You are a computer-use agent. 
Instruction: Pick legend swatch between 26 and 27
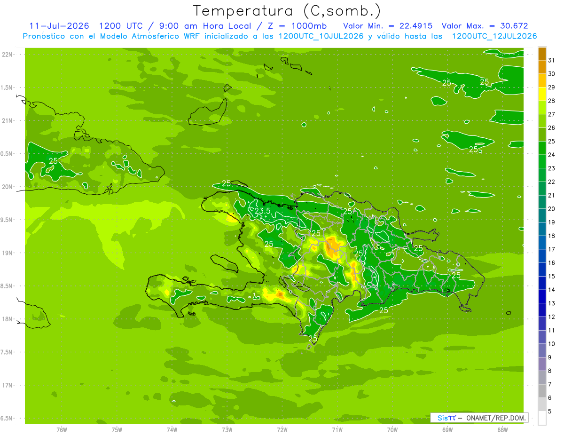click(542, 121)
